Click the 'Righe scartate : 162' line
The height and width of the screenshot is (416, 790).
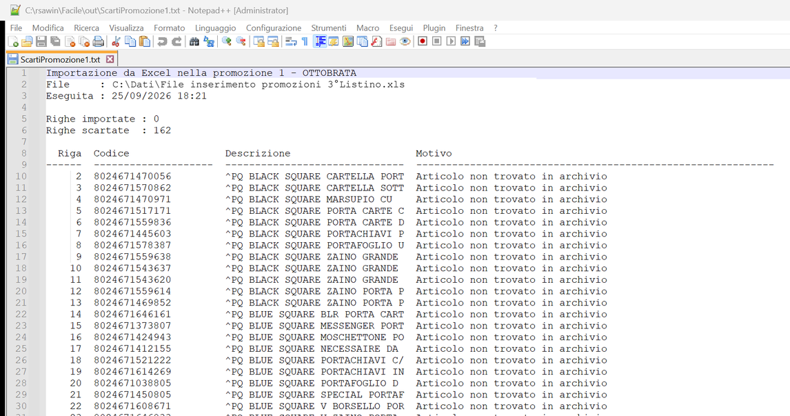click(108, 130)
